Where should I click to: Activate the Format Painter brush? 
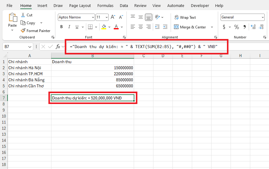tap(23, 31)
